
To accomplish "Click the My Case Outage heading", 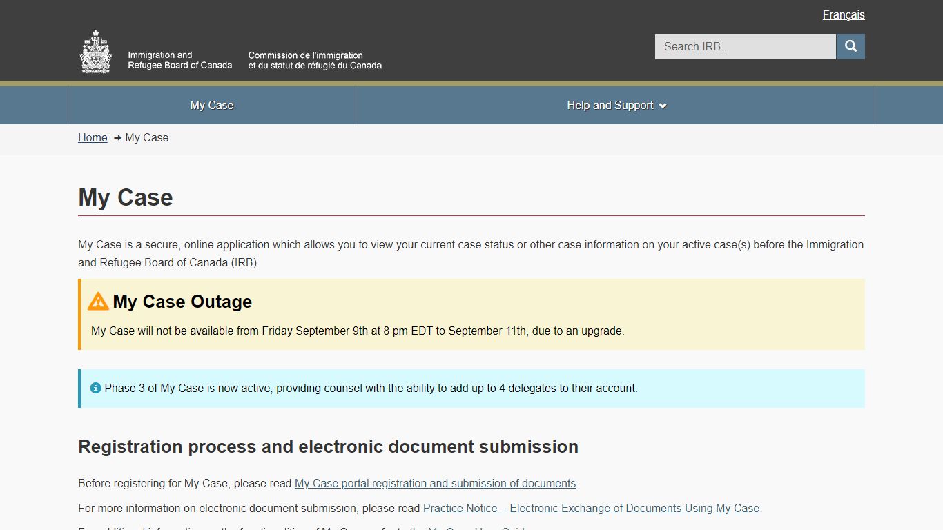I will (x=182, y=302).
